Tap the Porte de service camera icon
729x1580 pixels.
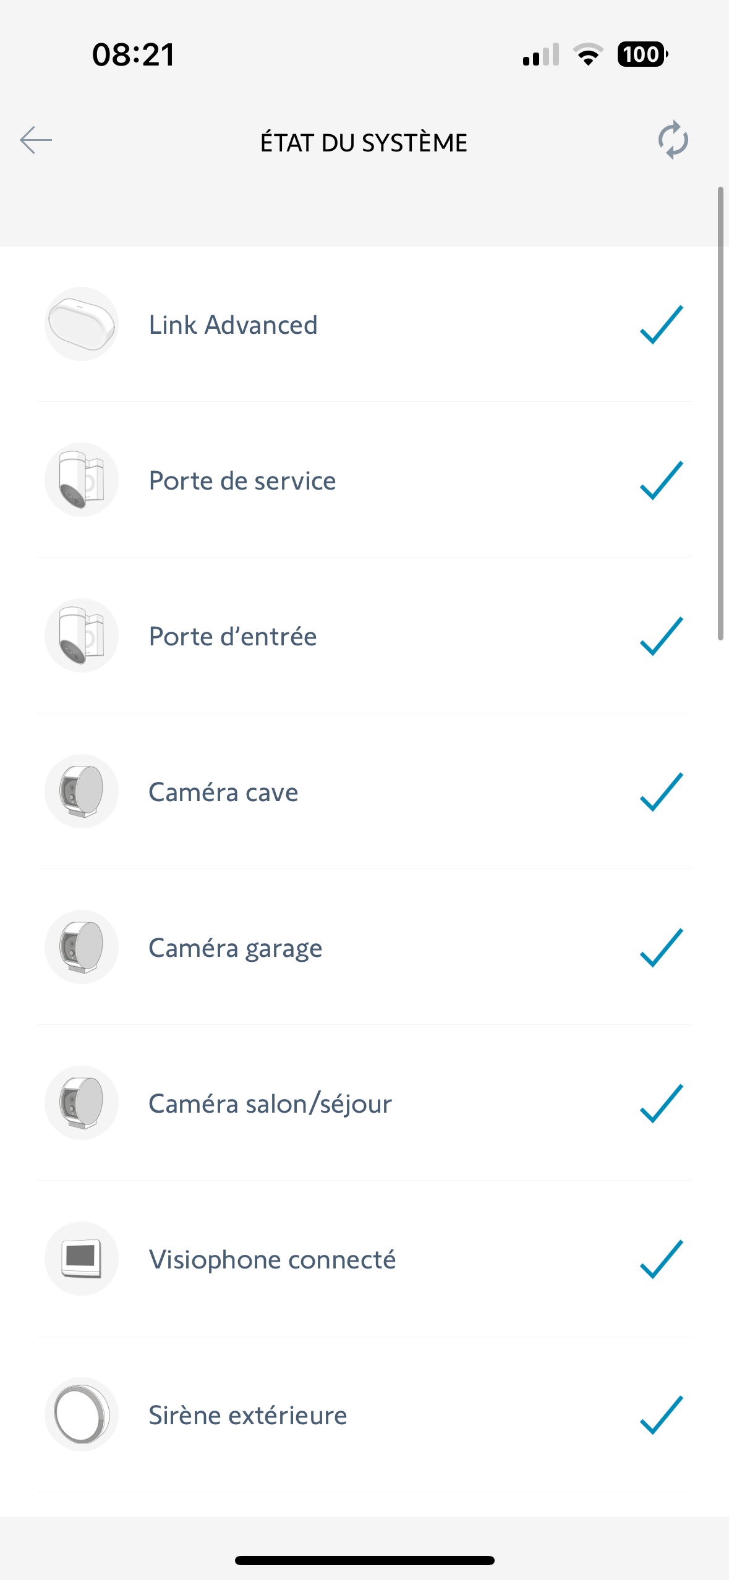pyautogui.click(x=82, y=480)
